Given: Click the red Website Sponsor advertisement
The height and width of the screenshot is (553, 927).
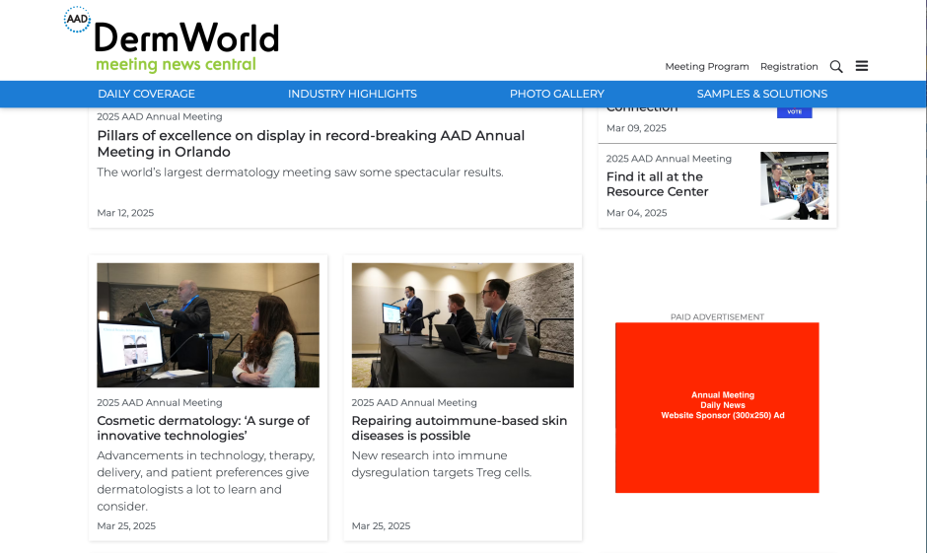Looking at the screenshot, I should [717, 407].
